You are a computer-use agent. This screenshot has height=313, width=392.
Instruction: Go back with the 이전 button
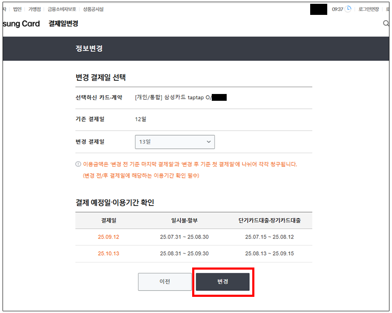coord(165,282)
